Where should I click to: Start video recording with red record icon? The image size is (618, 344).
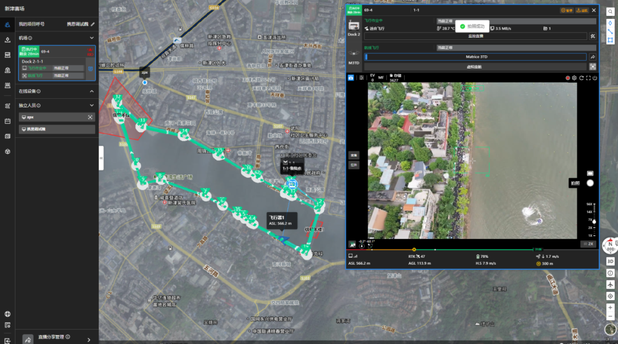[568, 78]
